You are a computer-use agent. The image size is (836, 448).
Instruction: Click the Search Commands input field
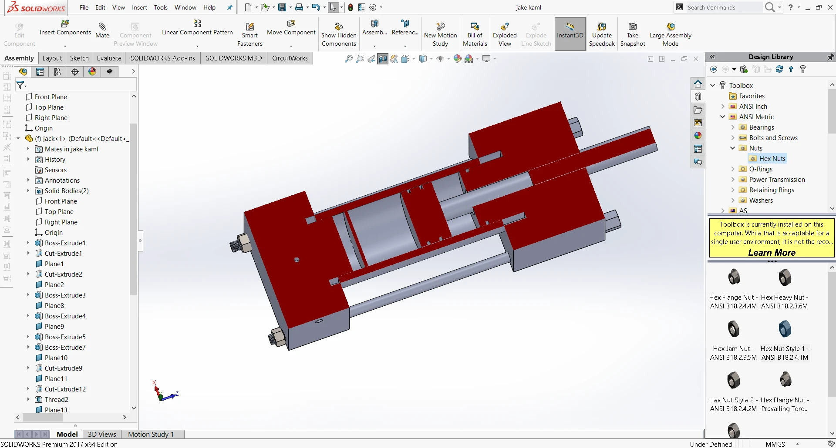723,7
